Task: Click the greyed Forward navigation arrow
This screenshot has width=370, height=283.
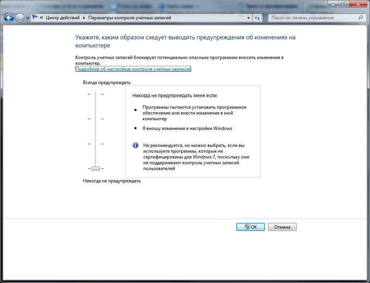Action: coord(20,18)
